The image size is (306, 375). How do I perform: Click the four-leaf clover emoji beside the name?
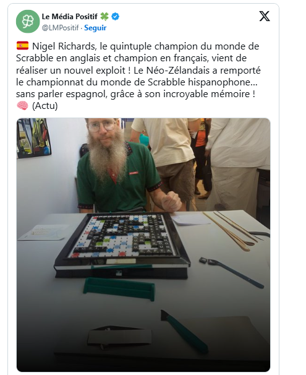[104, 17]
